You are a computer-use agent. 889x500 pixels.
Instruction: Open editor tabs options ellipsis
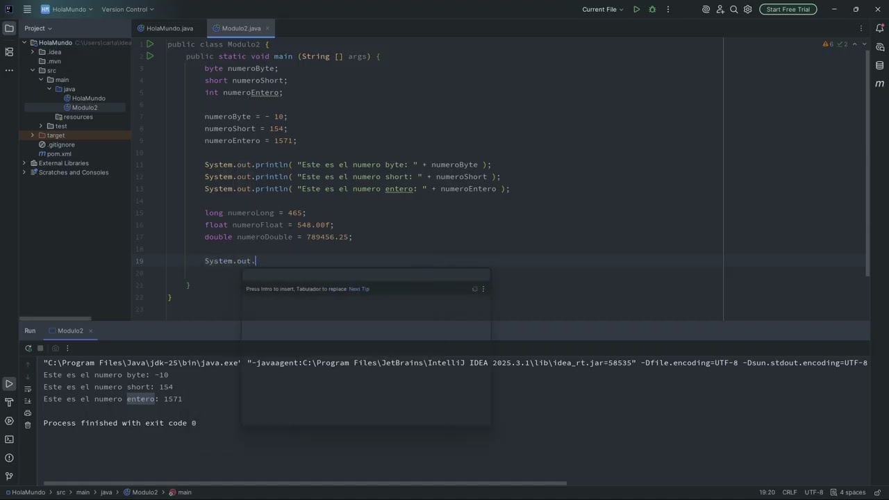861,28
